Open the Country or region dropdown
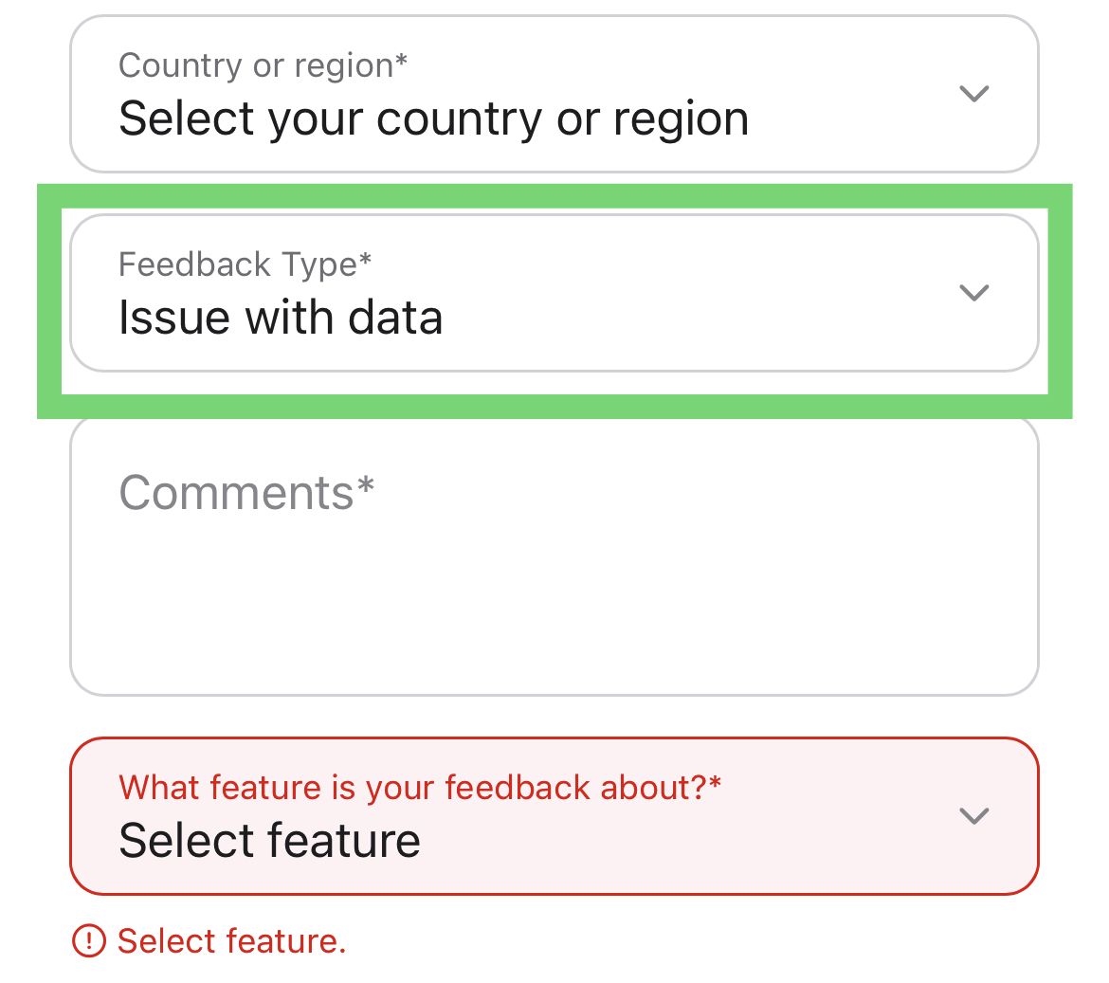This screenshot has width=1109, height=983. coord(554,93)
